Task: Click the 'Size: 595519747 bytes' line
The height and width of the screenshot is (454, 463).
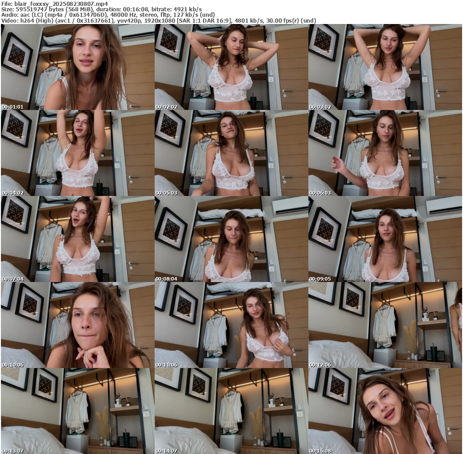Action: point(102,10)
